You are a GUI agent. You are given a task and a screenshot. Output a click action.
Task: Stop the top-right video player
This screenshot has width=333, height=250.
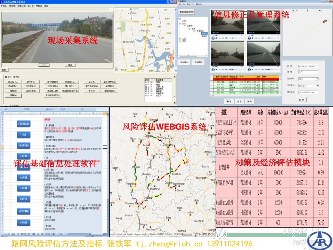click(x=253, y=38)
